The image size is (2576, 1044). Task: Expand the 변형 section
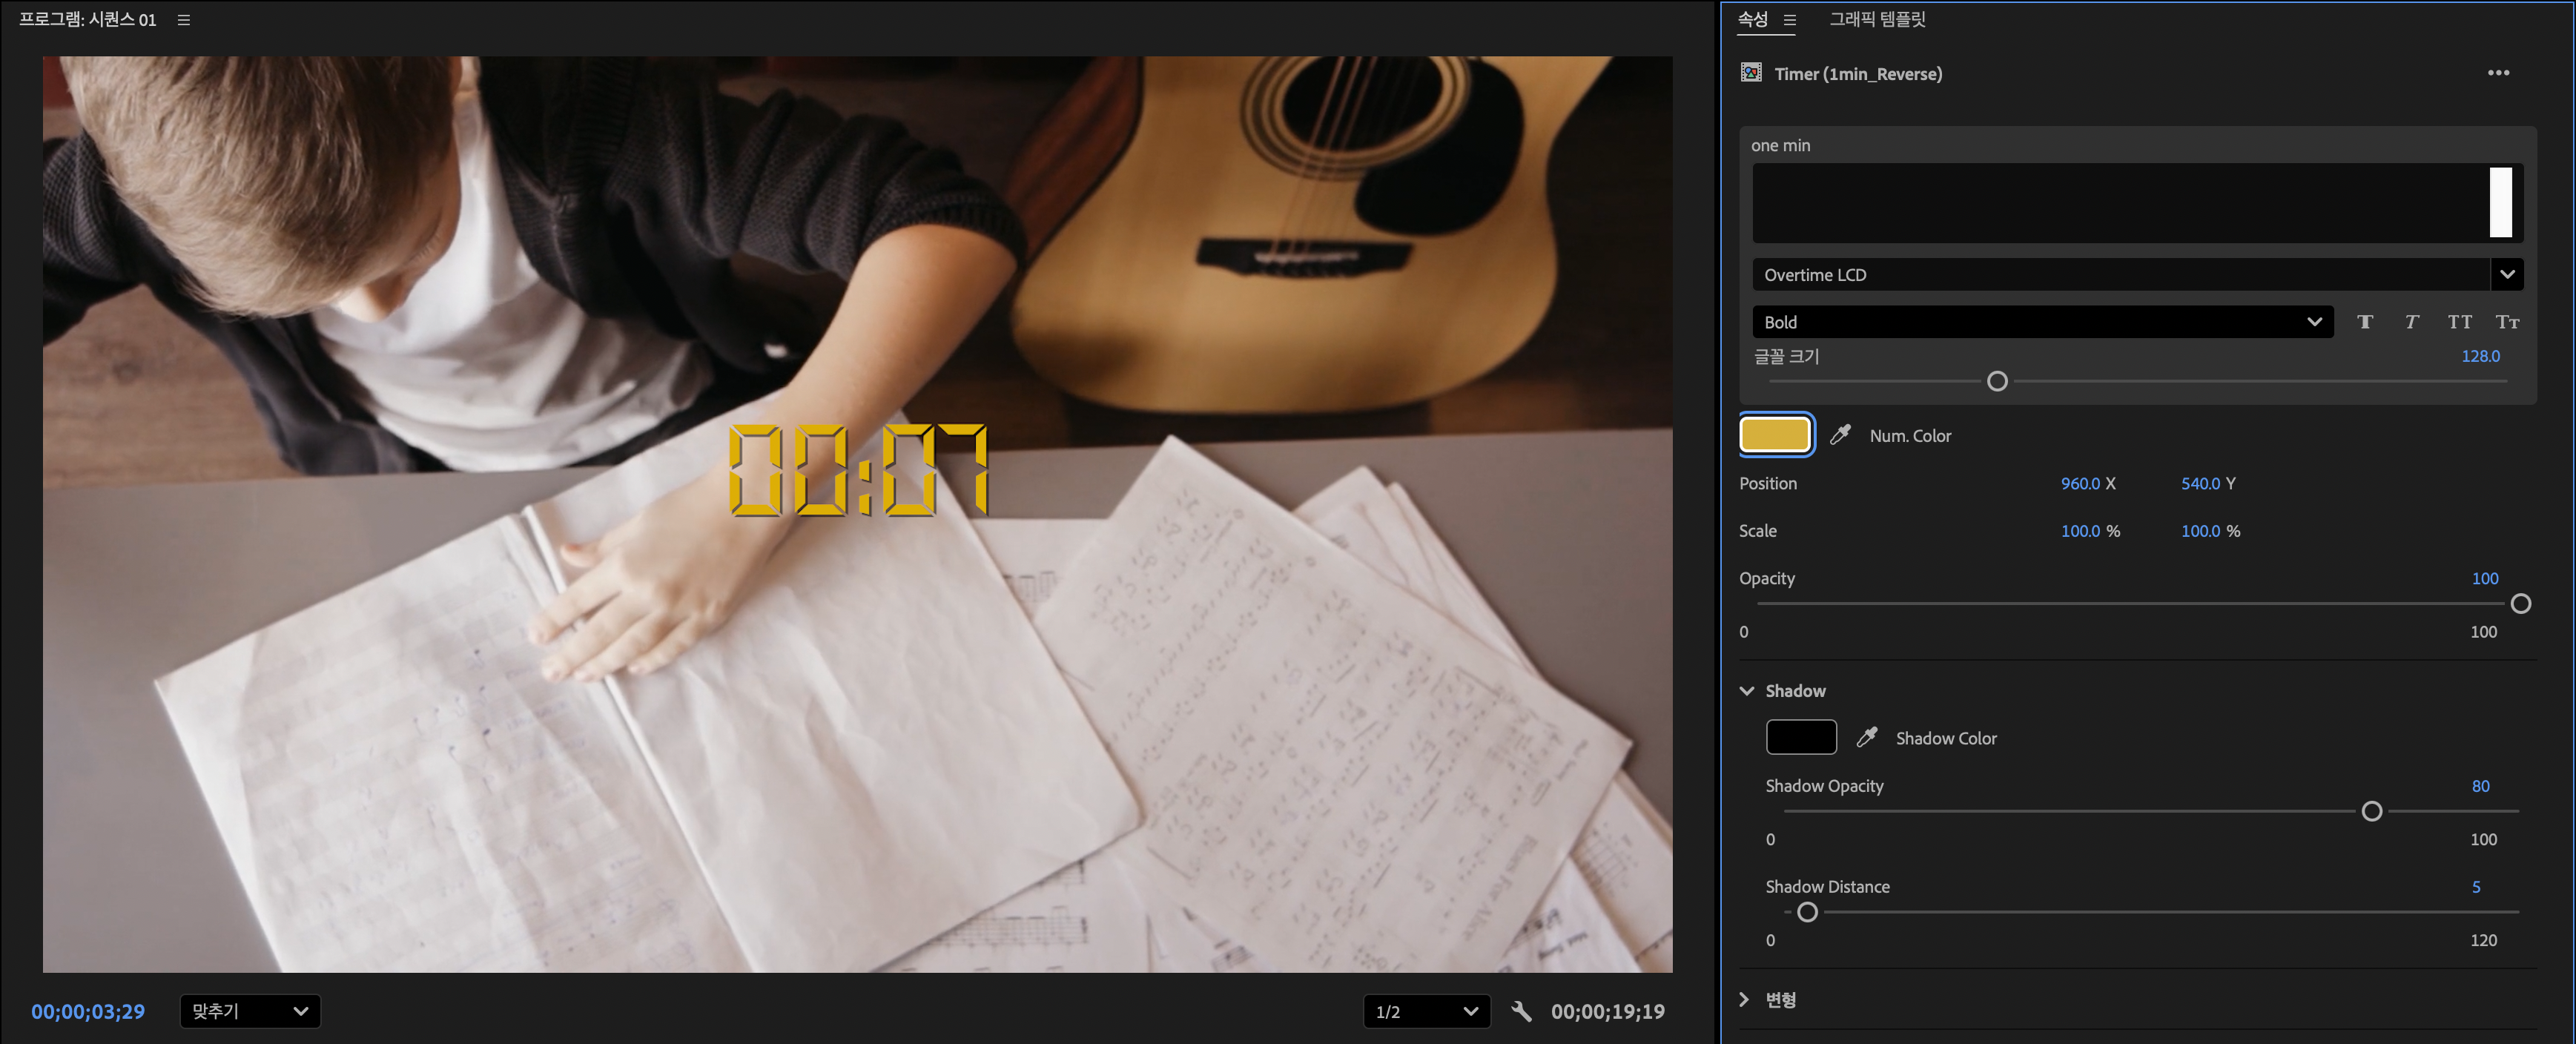click(x=1745, y=1000)
